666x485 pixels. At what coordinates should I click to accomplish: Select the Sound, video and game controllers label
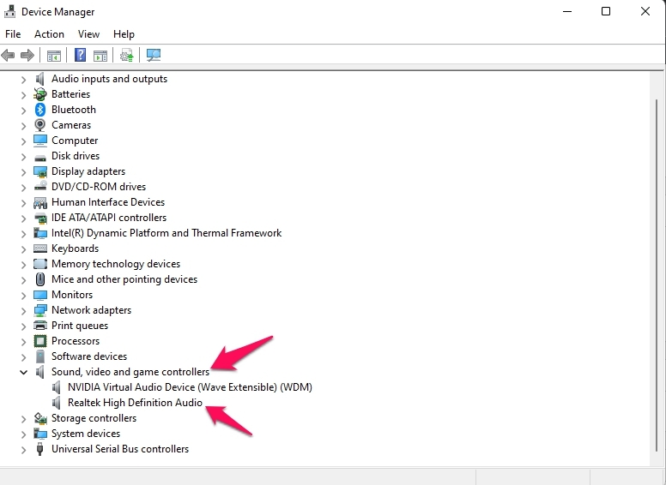pyautogui.click(x=130, y=372)
